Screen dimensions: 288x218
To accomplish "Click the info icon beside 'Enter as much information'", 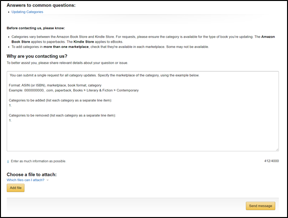I will tap(8, 161).
